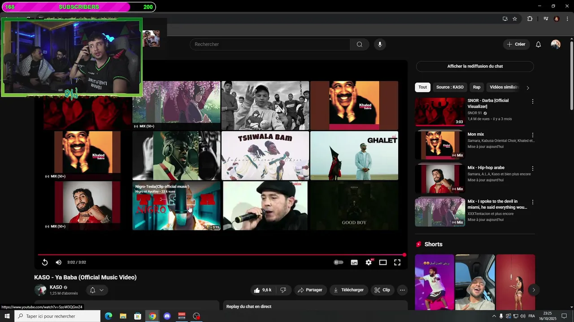Open options for Mix - Hip-hop arabe
Viewport: 574px width, 322px height.
click(x=533, y=169)
